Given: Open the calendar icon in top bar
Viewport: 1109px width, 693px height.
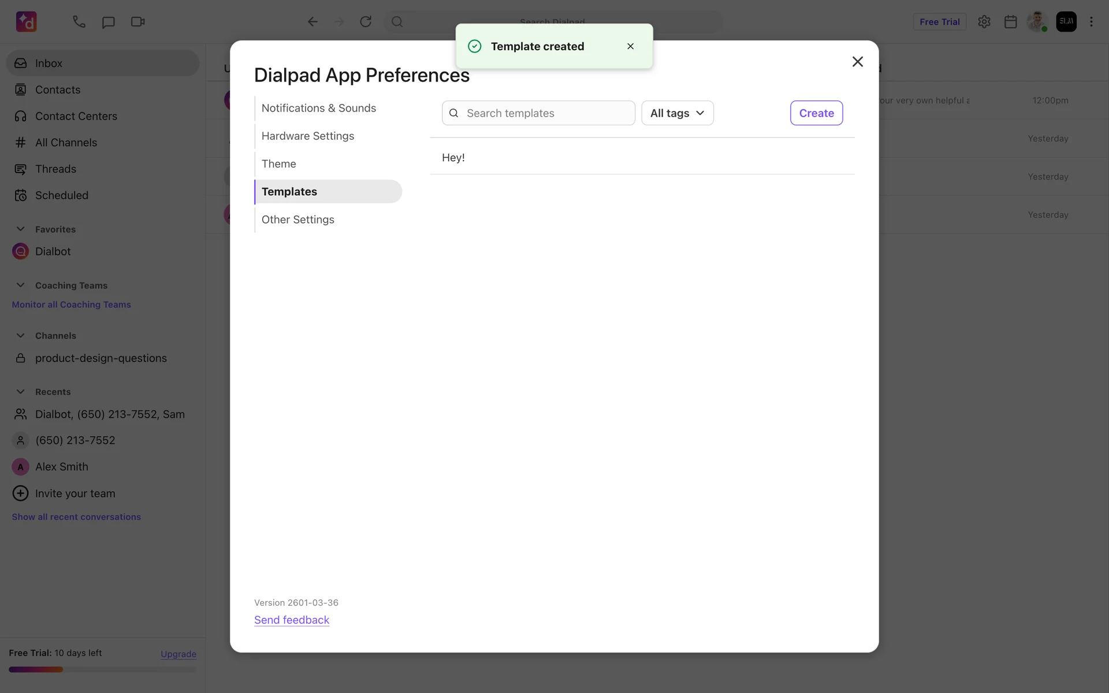Looking at the screenshot, I should point(1010,22).
